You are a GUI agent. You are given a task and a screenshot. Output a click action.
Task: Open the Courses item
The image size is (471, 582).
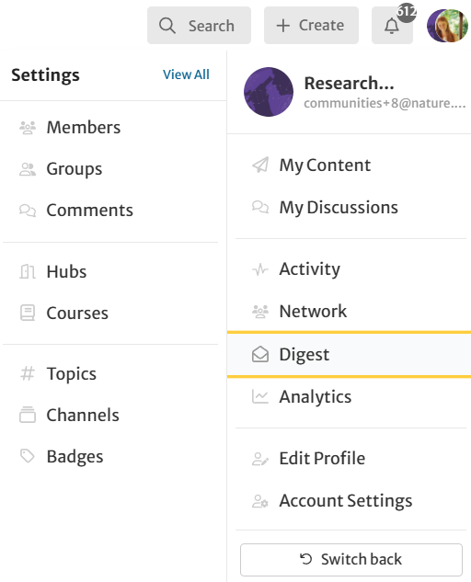77,314
